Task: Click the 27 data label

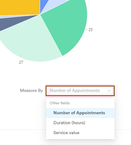Action: point(21,62)
